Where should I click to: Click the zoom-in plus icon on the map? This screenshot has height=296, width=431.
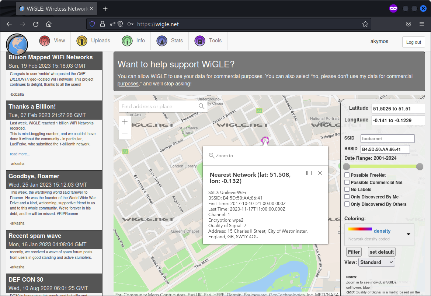pyautogui.click(x=125, y=121)
